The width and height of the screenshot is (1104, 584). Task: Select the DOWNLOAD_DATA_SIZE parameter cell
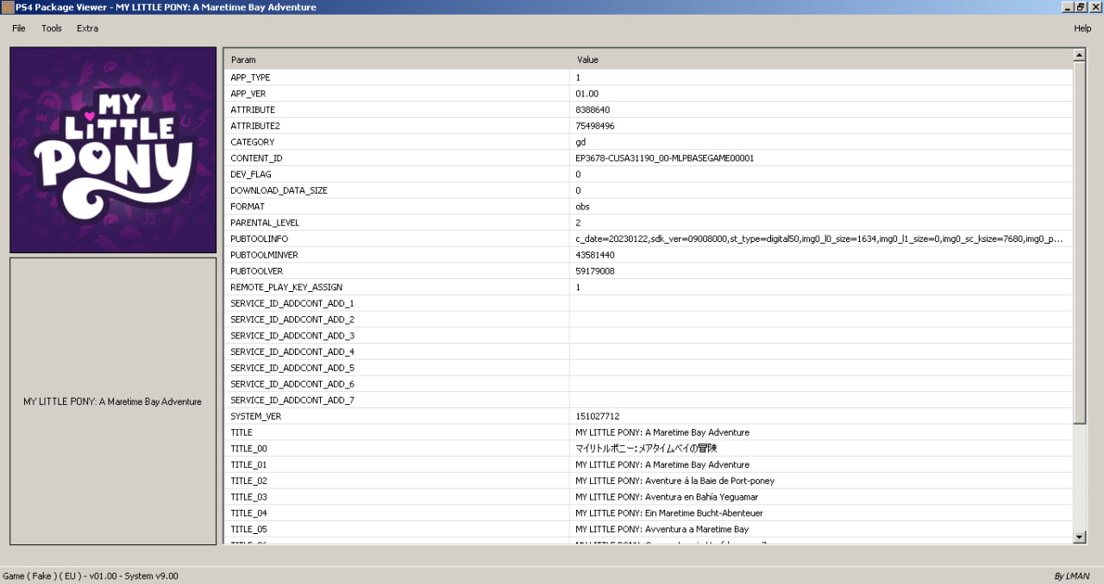(397, 190)
